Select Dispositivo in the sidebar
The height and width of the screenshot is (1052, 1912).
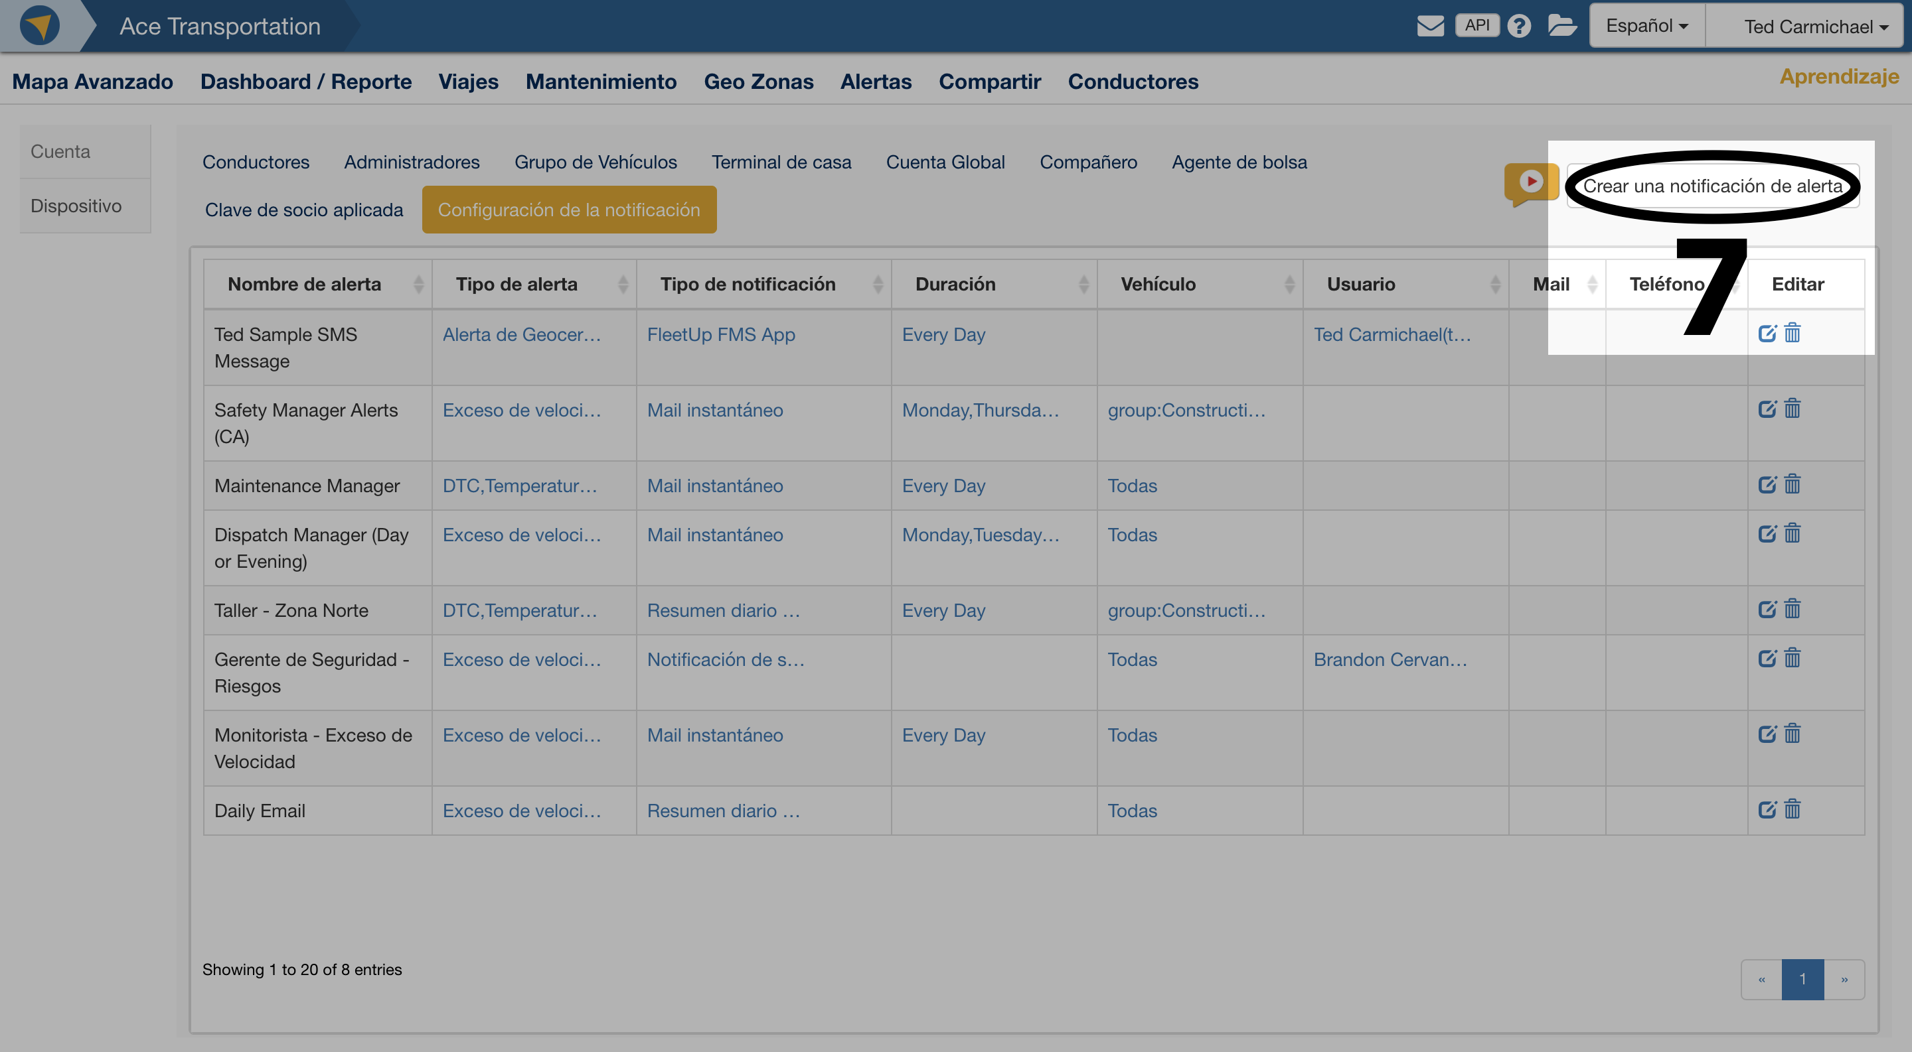point(86,206)
